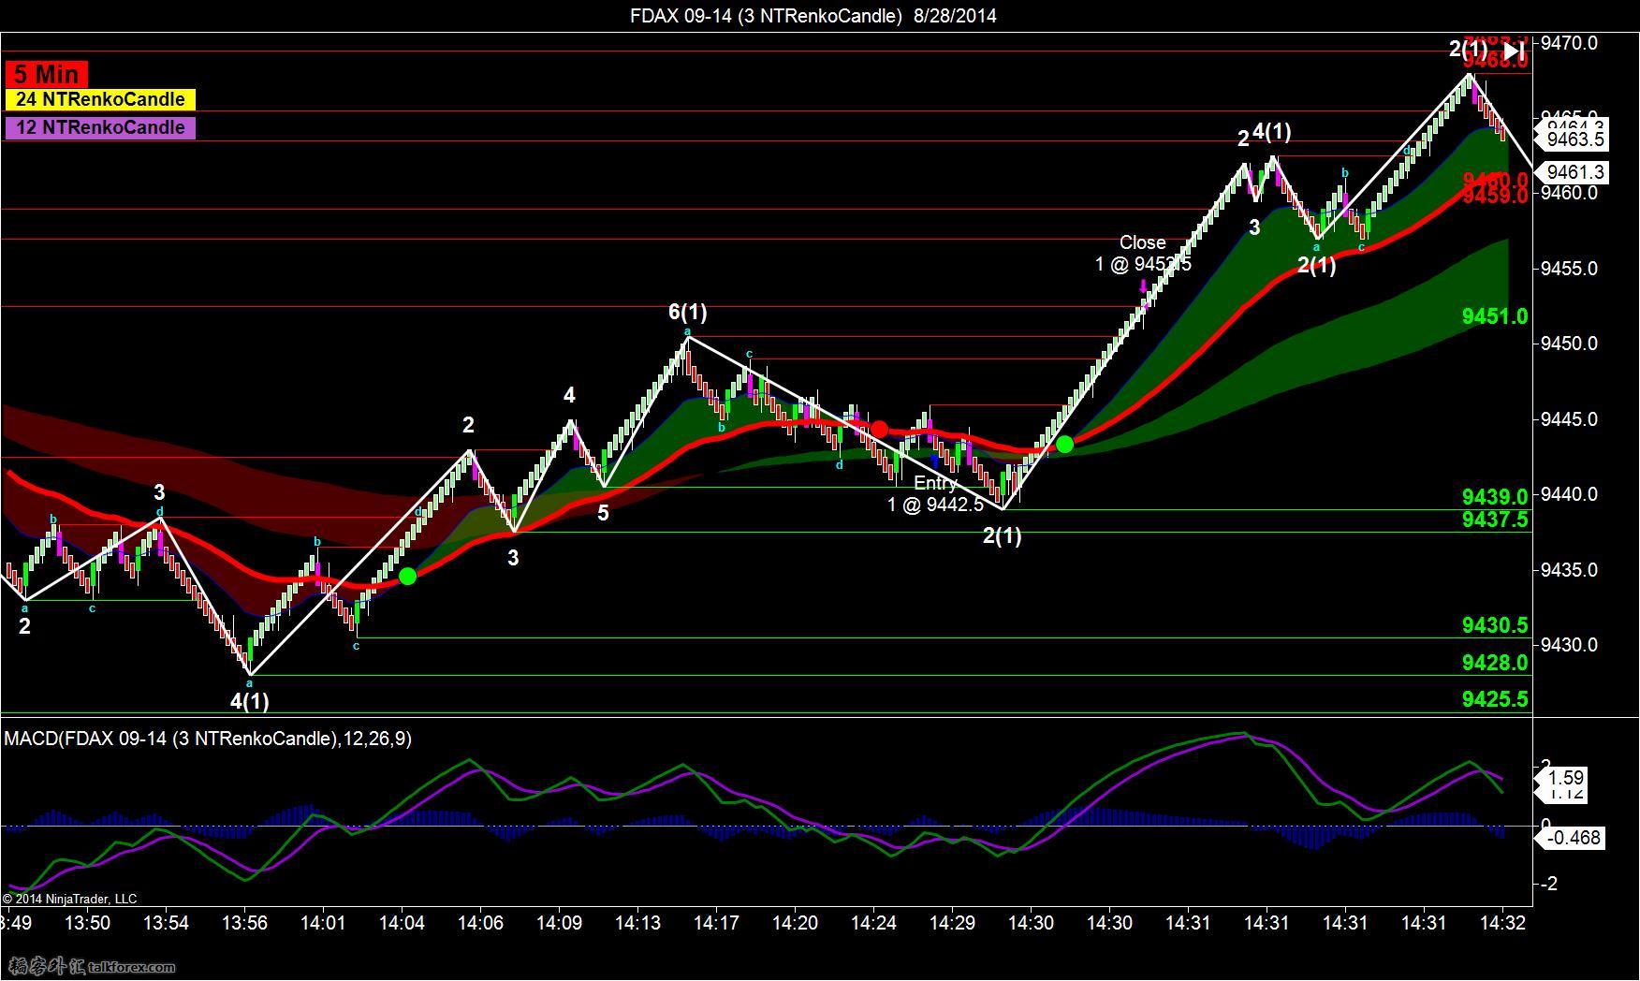Viewport: 1640px width, 981px height.
Task: Click the green 9439.0 level label
Action: point(1495,497)
